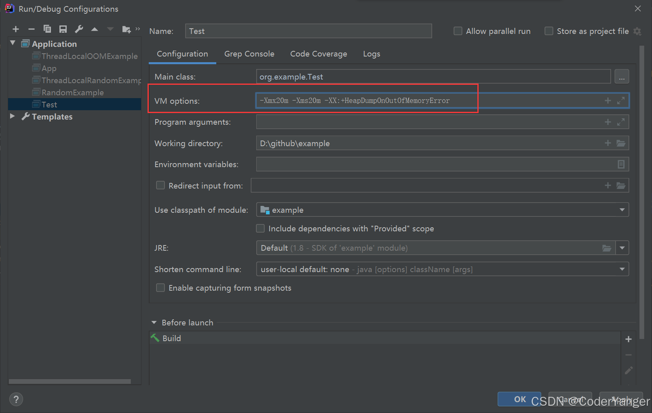Toggle Redirect input from checkbox

(160, 185)
